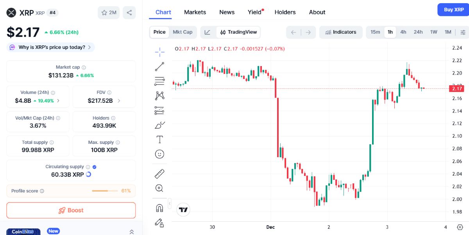Click the Profile score info icon
This screenshot has height=235, width=469.
(x=42, y=191)
